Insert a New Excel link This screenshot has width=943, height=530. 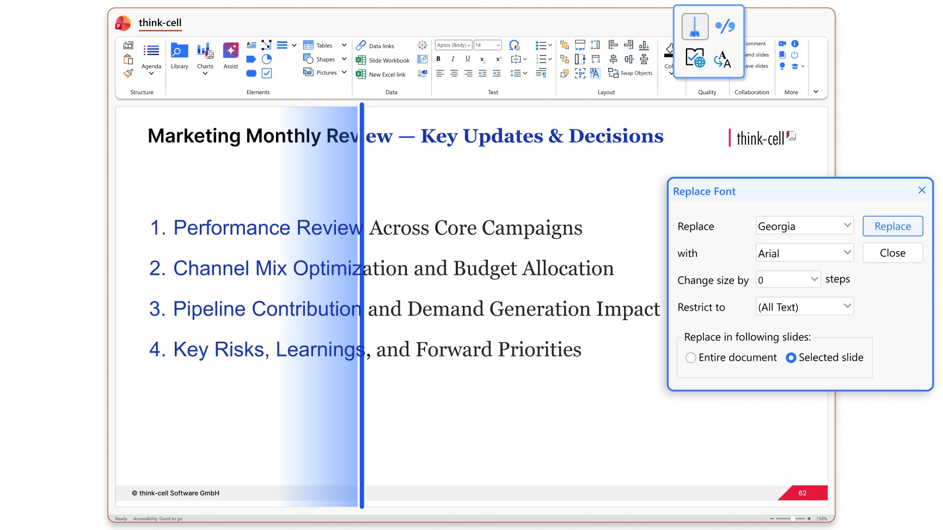(381, 75)
